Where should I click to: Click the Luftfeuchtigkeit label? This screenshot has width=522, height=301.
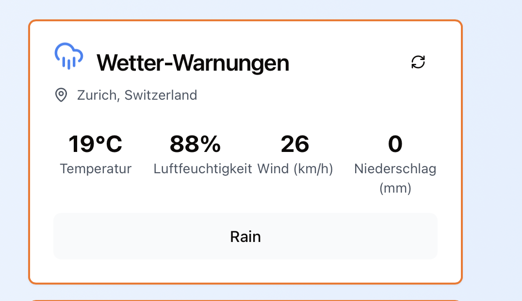click(x=203, y=169)
